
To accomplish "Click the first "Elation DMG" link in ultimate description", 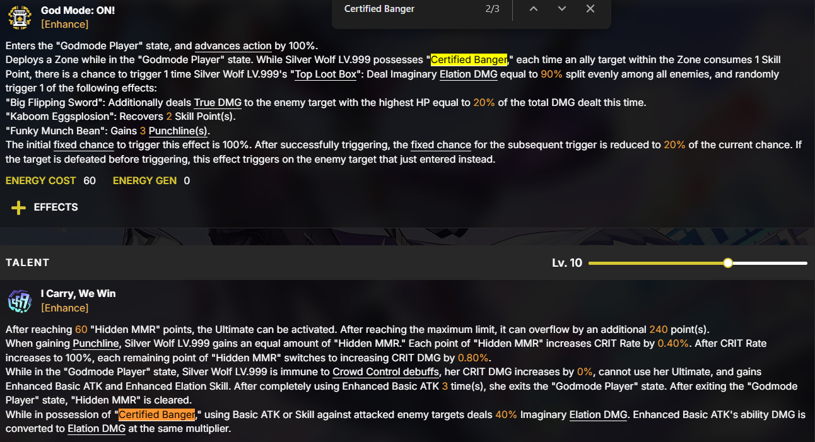I will [468, 74].
